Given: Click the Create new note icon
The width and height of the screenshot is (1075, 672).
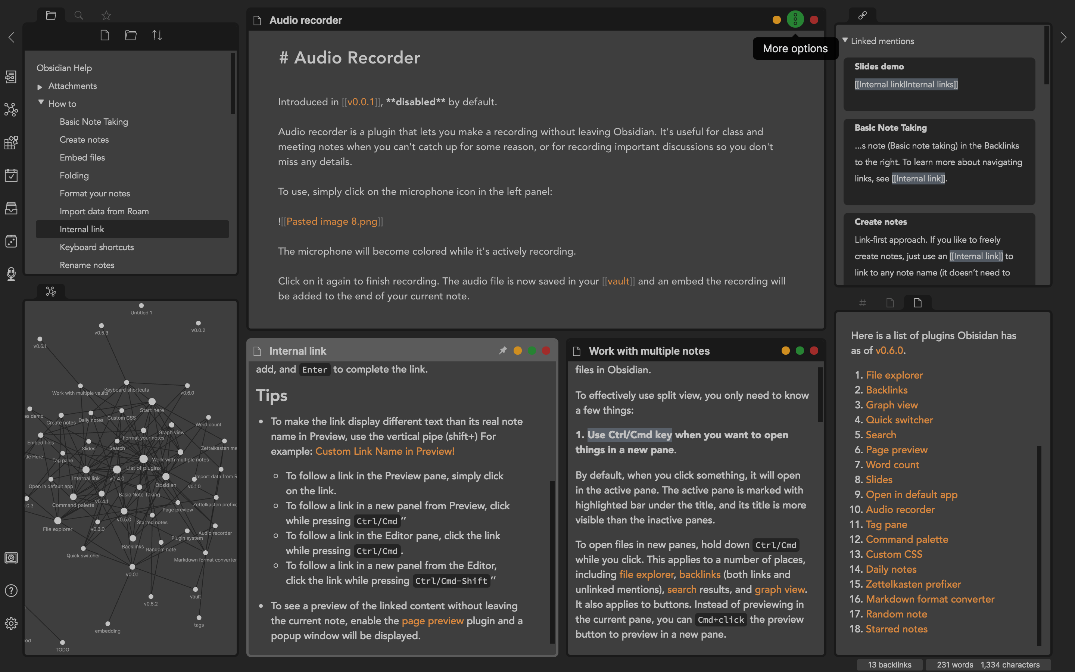Looking at the screenshot, I should tap(105, 35).
